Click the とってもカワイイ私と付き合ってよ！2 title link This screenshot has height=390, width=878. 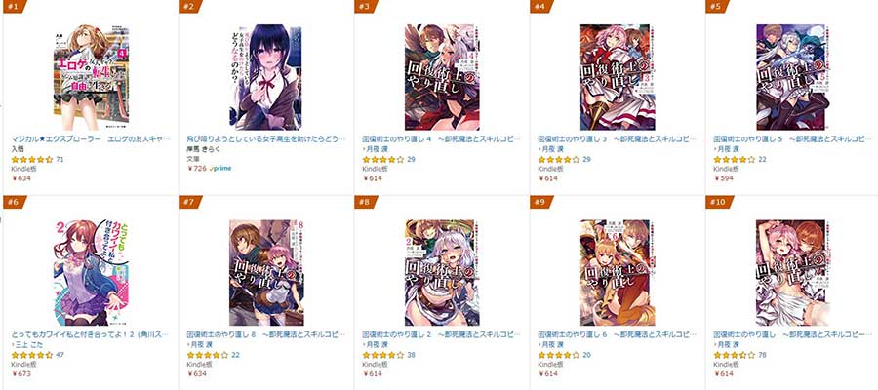click(x=92, y=334)
